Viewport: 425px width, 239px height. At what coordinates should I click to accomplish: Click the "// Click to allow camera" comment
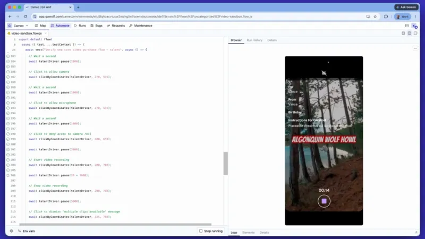click(49, 72)
